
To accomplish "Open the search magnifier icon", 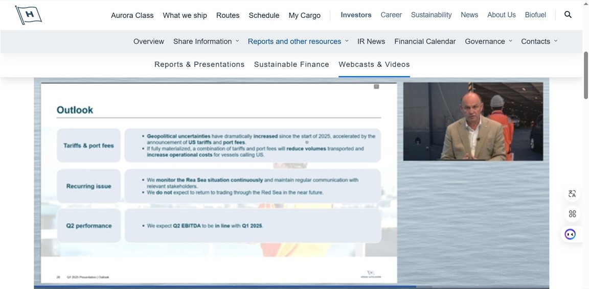I will [568, 15].
